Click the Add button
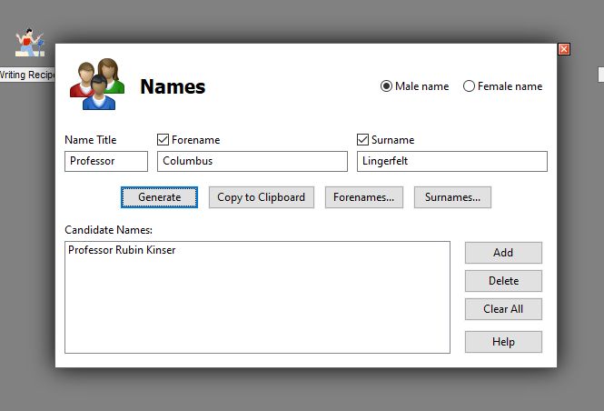604x411 pixels. (503, 253)
